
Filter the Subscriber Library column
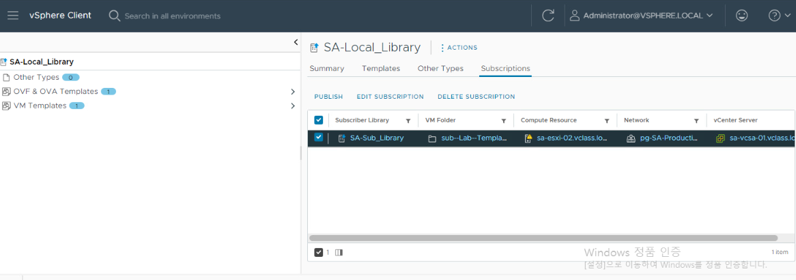pos(408,121)
